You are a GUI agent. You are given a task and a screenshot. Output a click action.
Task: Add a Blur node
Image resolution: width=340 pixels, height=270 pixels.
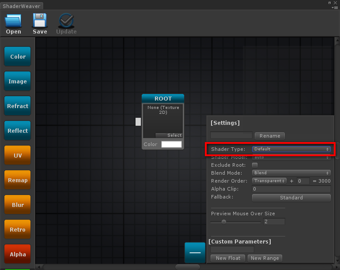[18, 205]
